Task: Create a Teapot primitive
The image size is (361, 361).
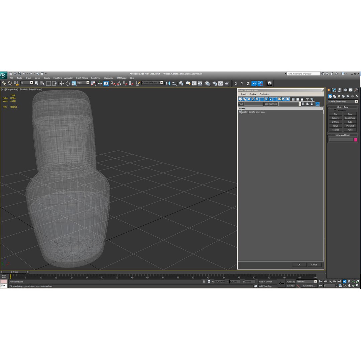Action: click(336, 130)
